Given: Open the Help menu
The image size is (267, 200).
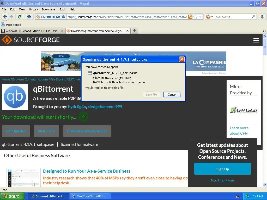Looking at the screenshot, I should [x=72, y=9].
